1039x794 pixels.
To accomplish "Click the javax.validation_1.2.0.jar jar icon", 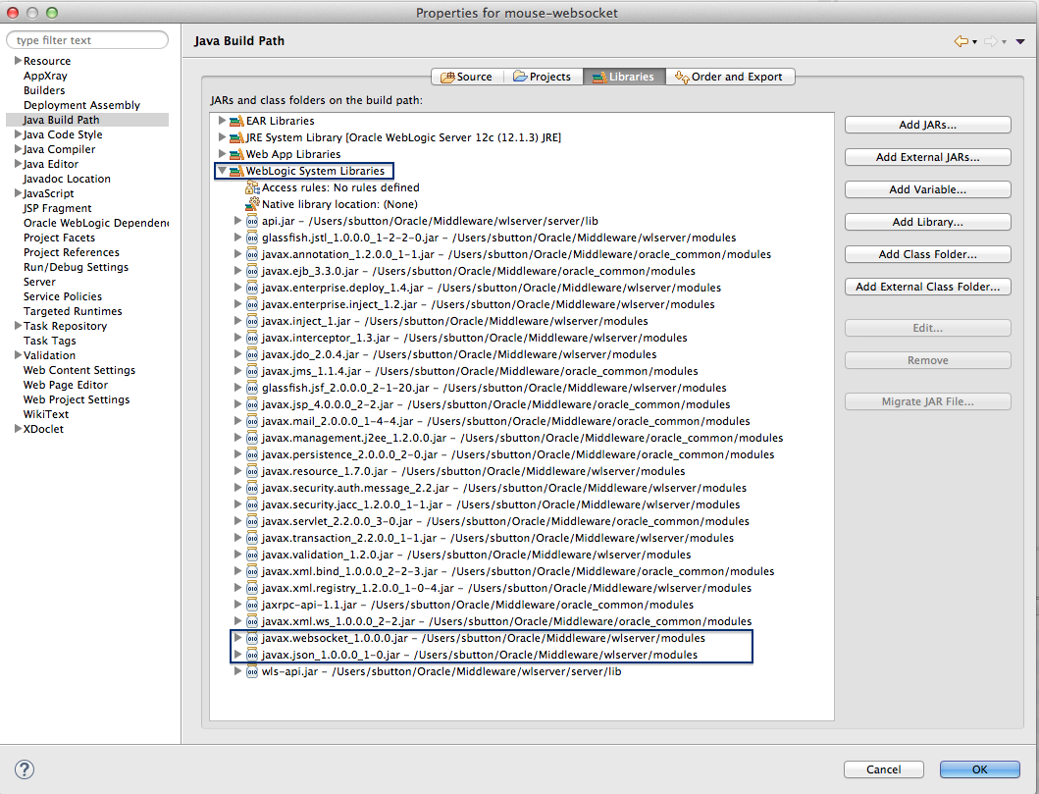I will click(x=252, y=555).
